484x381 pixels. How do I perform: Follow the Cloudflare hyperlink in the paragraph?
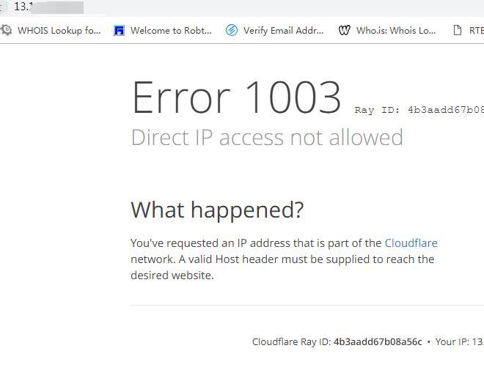coord(411,243)
